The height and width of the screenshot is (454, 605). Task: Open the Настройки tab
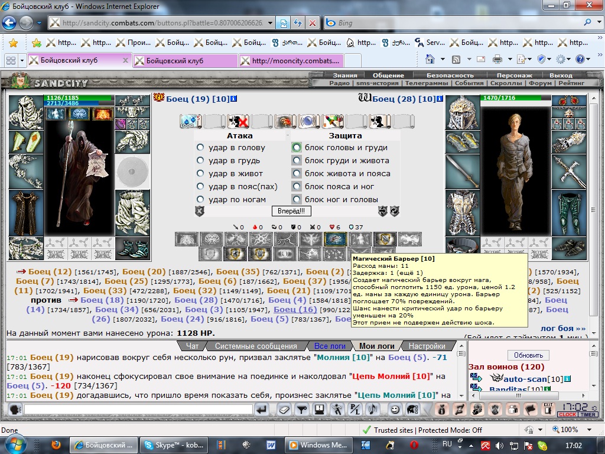click(427, 346)
